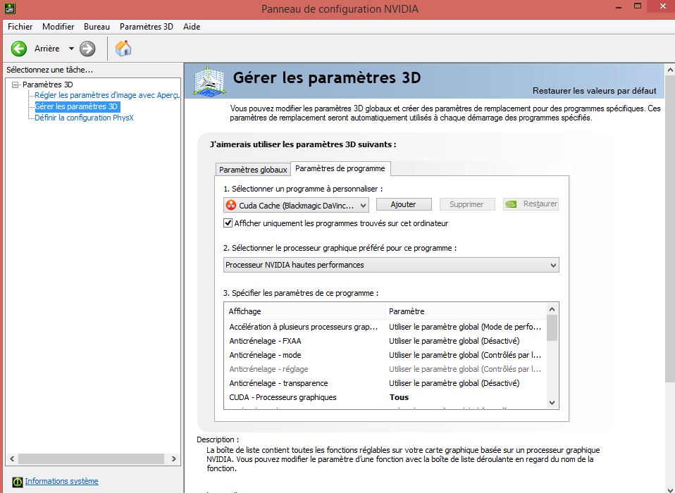Select 'Gérer les paramètres 3D' tree item
The height and width of the screenshot is (493, 675).
(77, 106)
